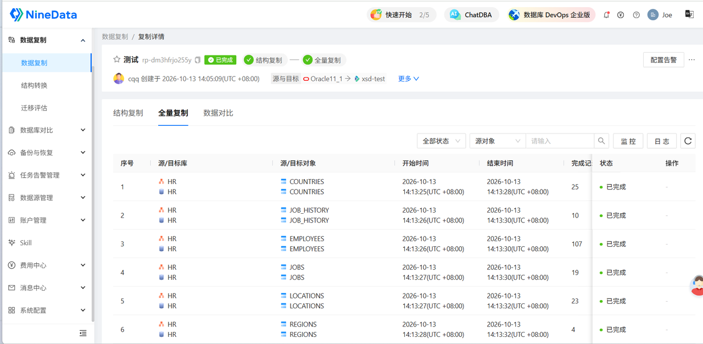Open the notification bell
Image resolution: width=703 pixels, height=344 pixels.
[606, 15]
